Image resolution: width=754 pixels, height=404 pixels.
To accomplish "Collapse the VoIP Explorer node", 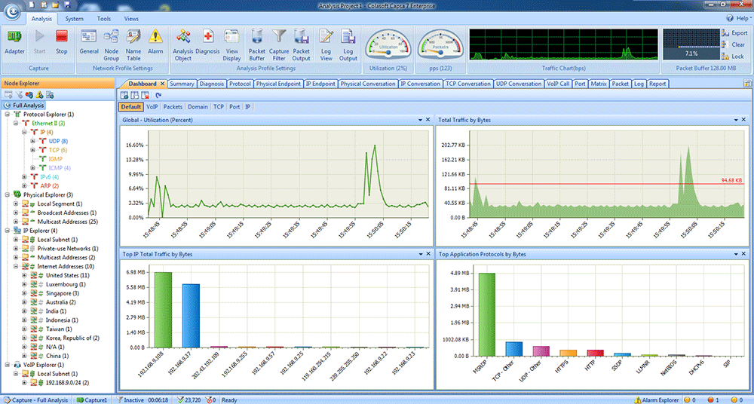I will coord(8,365).
